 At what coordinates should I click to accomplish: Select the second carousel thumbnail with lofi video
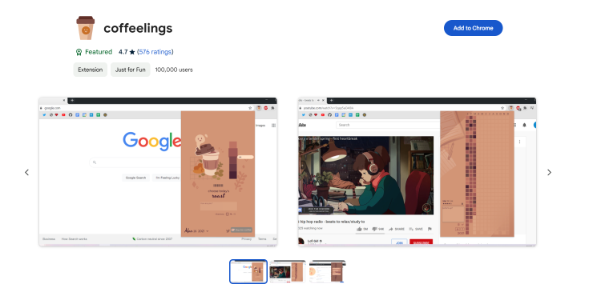point(288,272)
